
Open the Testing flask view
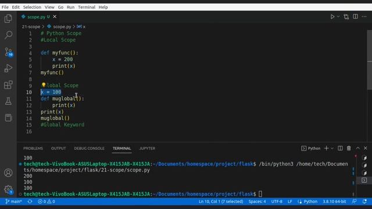coord(8,102)
